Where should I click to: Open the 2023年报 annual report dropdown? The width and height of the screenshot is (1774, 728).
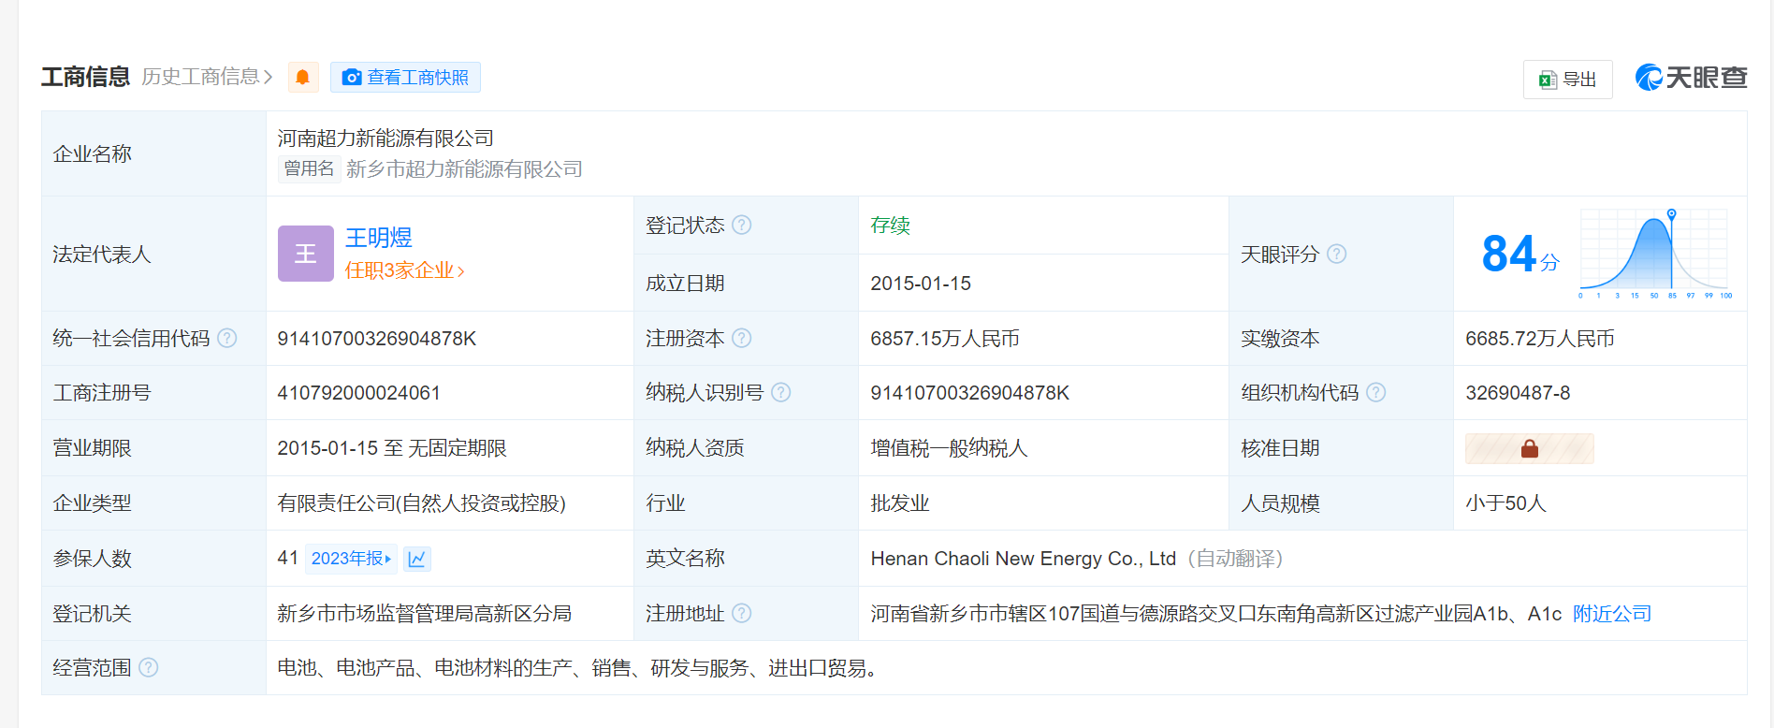(351, 559)
